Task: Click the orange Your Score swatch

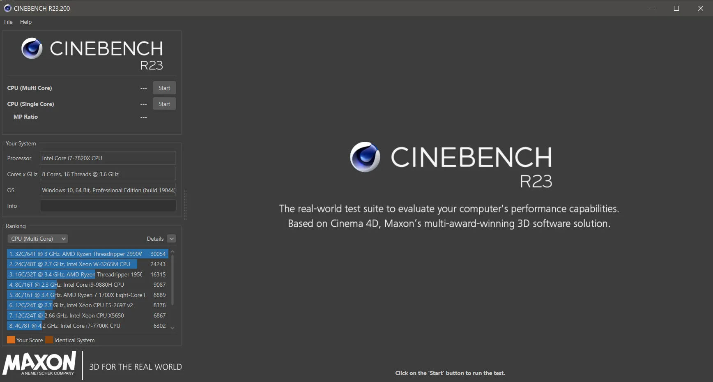Action: coord(11,340)
